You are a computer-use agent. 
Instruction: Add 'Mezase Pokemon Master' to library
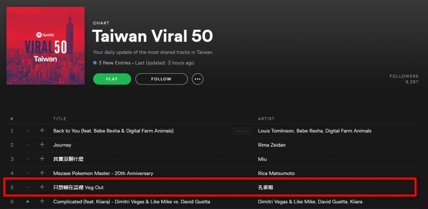[x=42, y=173]
